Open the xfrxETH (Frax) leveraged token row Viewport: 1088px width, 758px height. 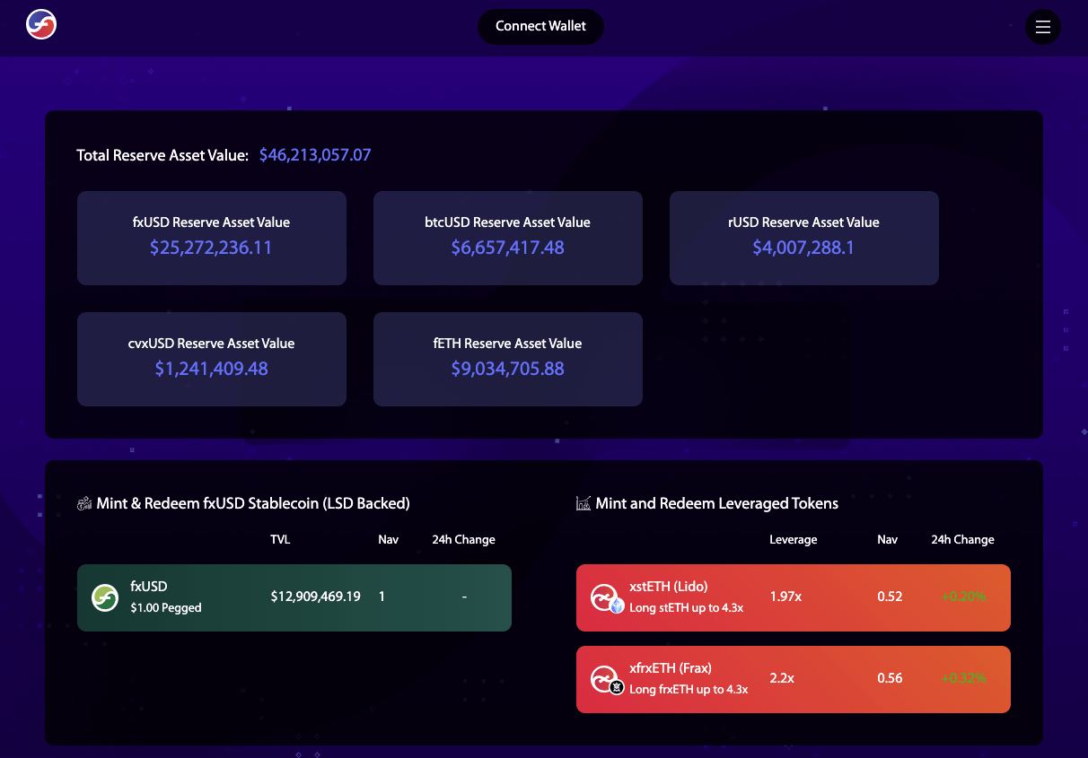794,679
